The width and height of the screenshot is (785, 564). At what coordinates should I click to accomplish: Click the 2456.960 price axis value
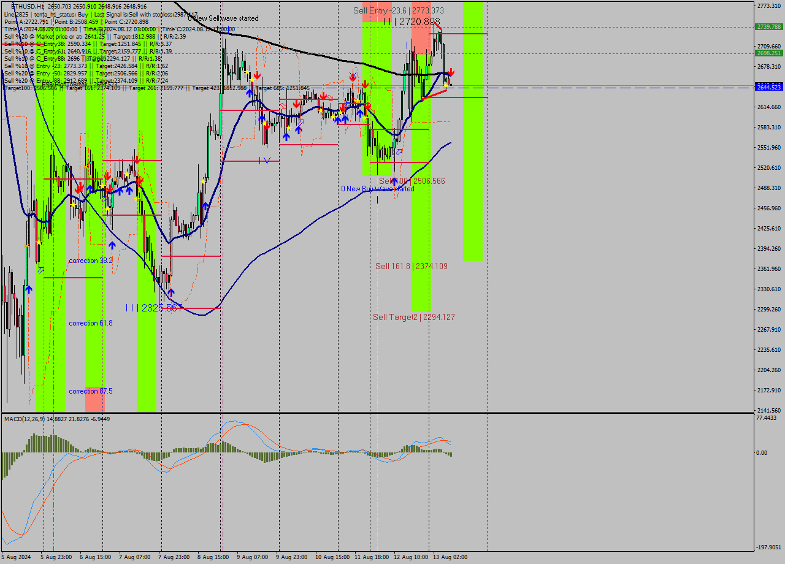pos(769,208)
